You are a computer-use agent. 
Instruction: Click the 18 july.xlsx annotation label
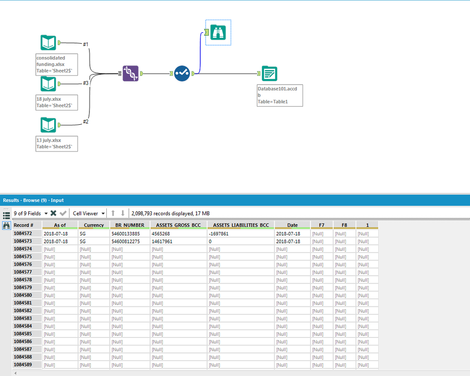56,103
